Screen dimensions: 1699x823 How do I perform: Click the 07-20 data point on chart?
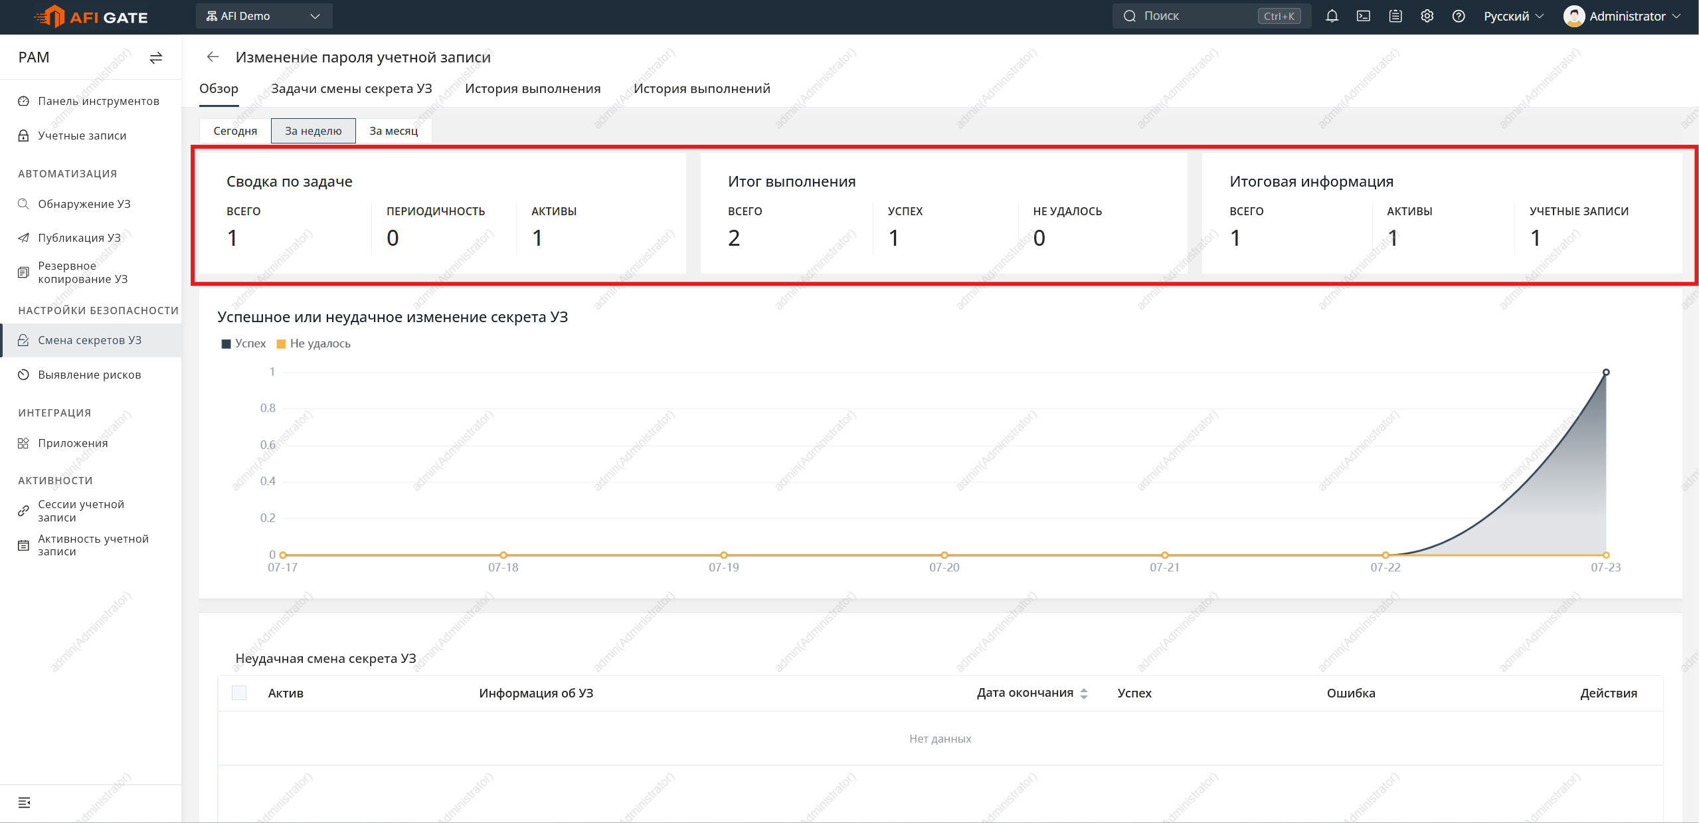[x=944, y=555]
